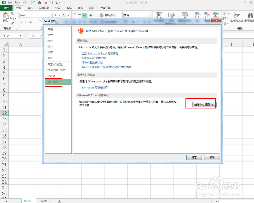Open the font size 11 dropdown
This screenshot has height=203, width=254.
pyautogui.click(x=59, y=15)
